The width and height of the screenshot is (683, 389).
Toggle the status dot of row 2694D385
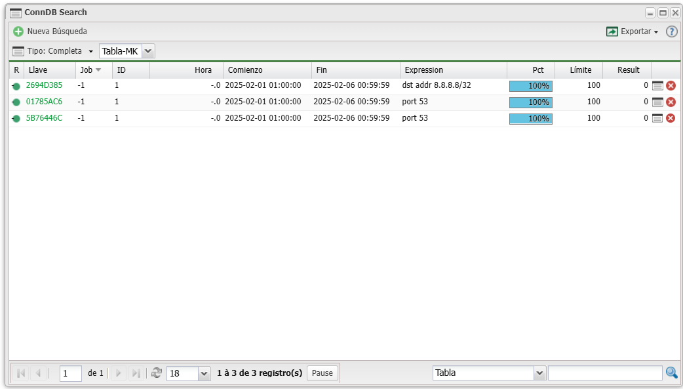pyautogui.click(x=16, y=86)
